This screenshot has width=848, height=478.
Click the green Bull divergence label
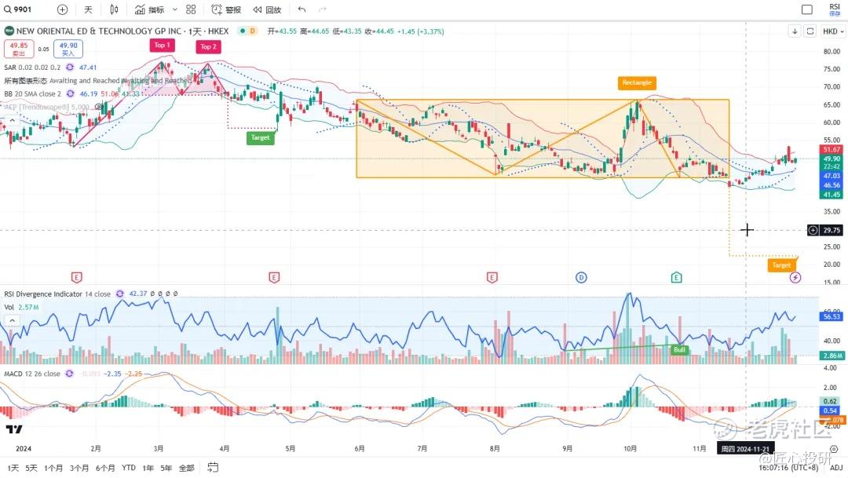[x=679, y=350]
